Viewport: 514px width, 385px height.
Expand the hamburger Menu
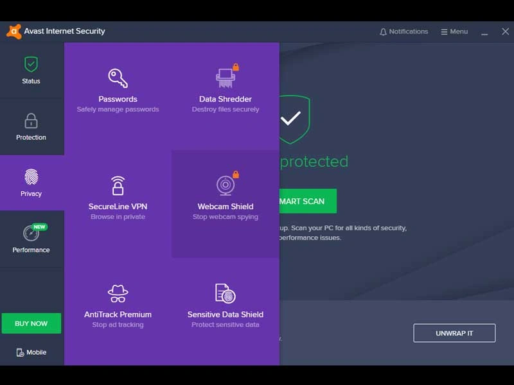point(454,31)
